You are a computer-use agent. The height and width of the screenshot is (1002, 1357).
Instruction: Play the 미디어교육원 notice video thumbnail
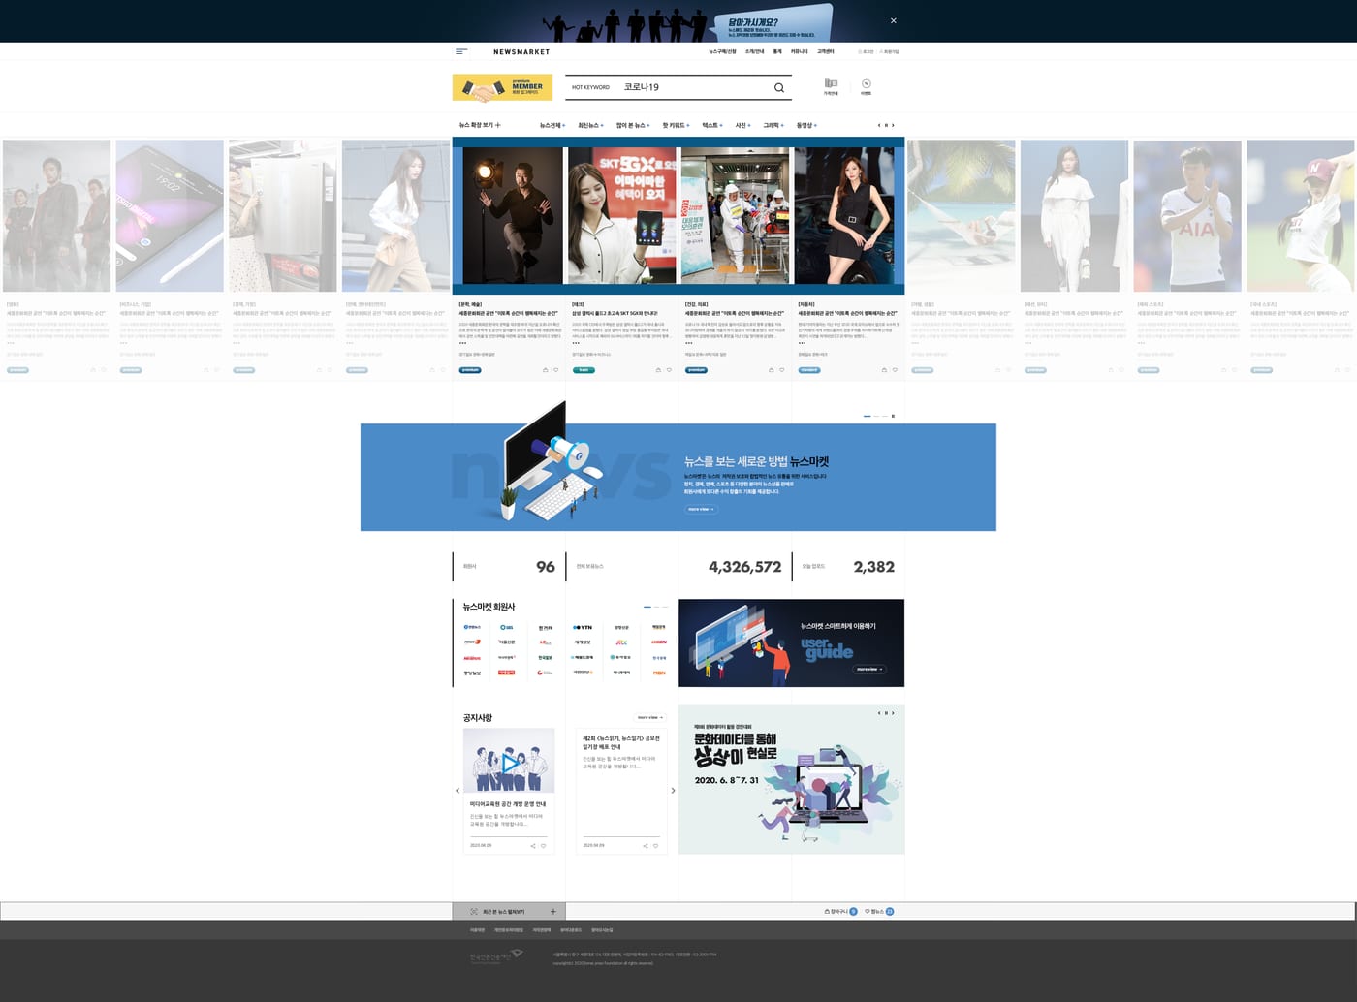509,763
